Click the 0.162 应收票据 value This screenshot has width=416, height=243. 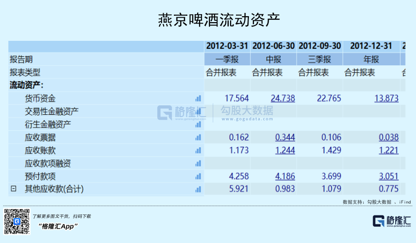239,137
